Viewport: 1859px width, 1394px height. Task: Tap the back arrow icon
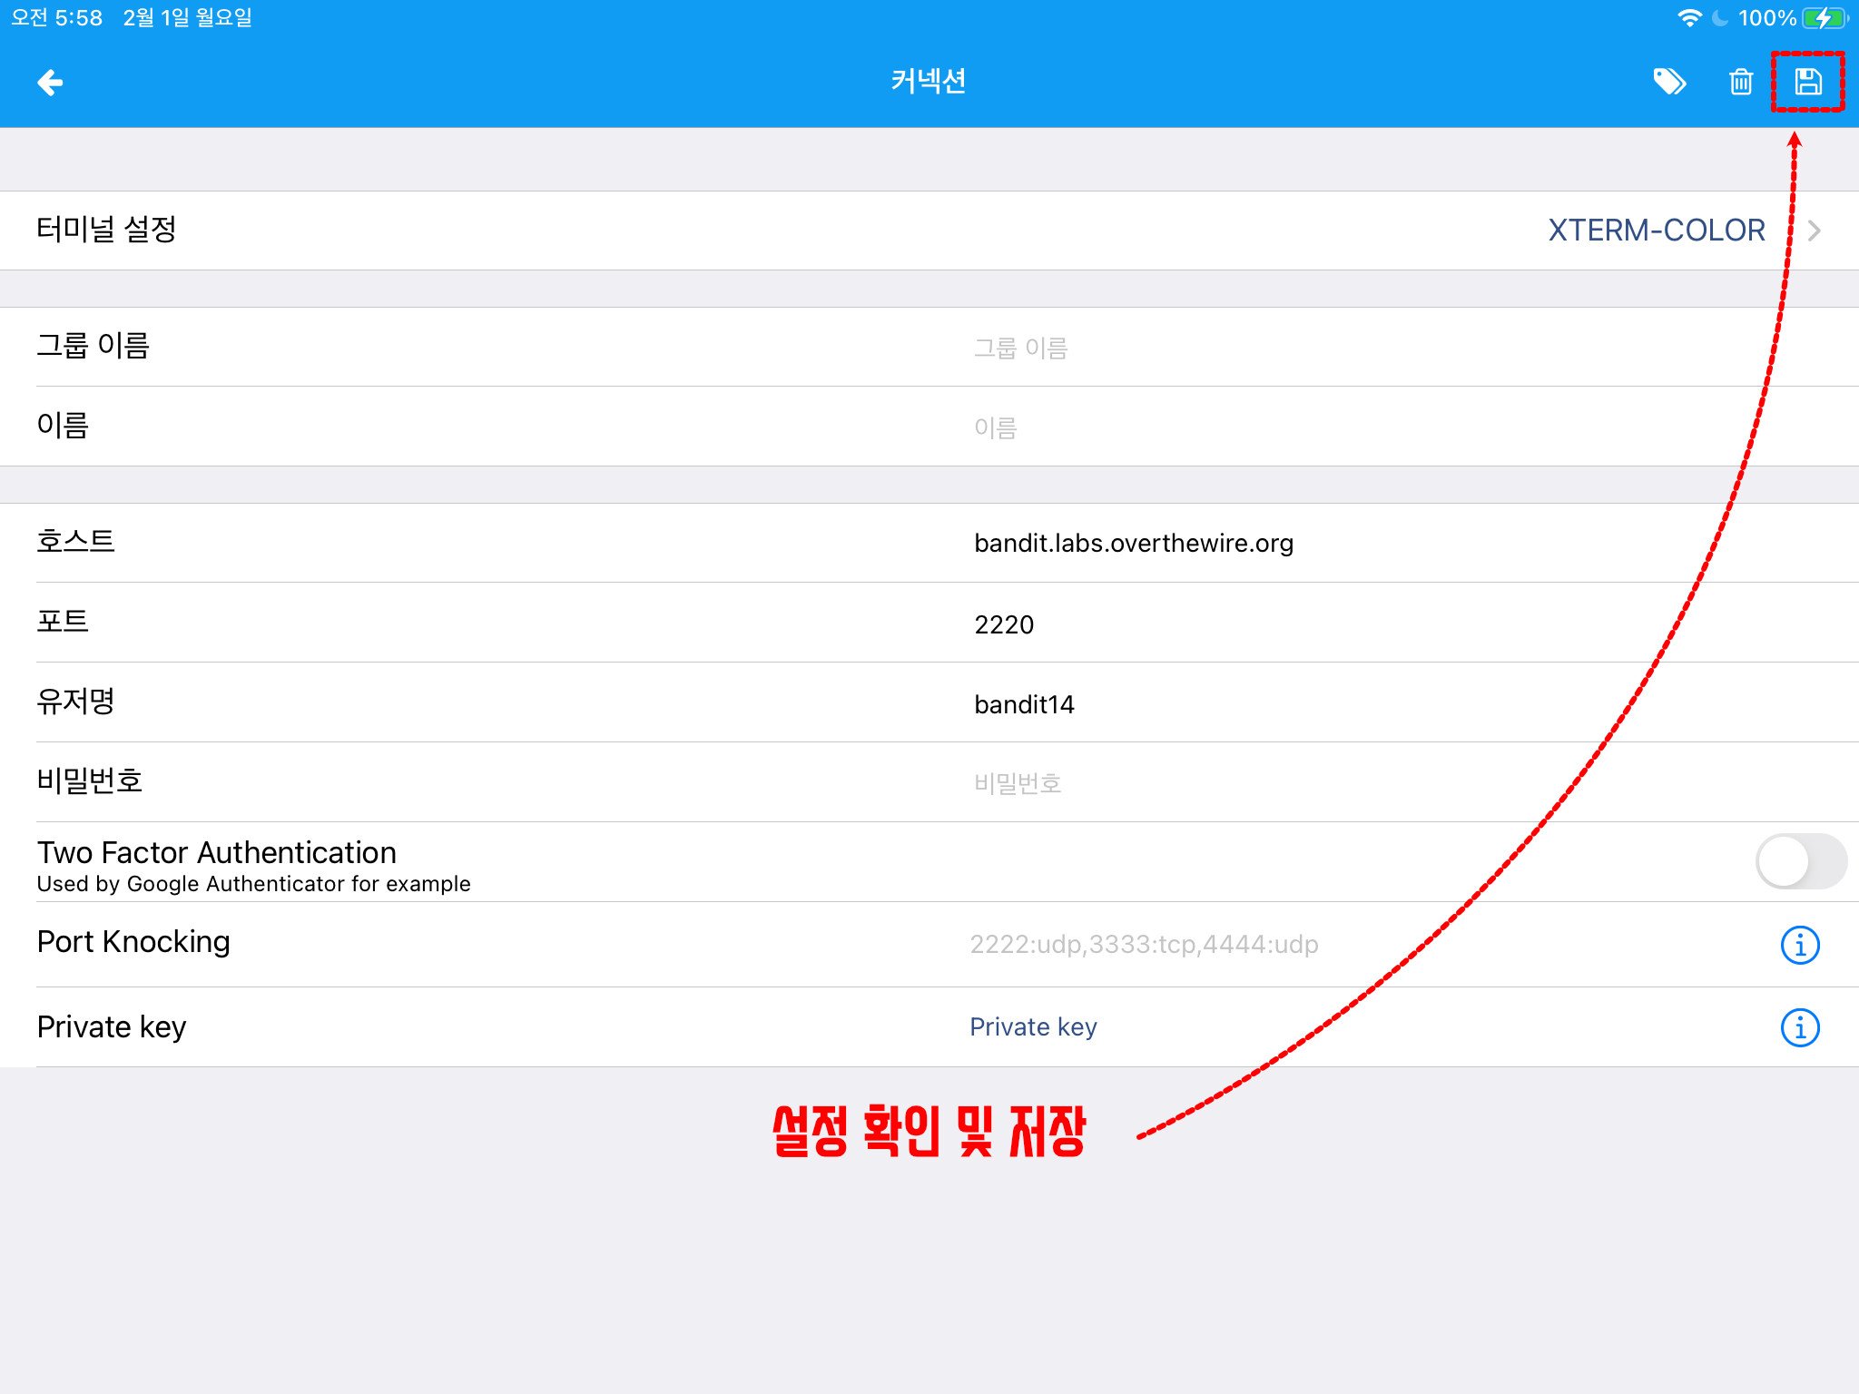click(50, 83)
